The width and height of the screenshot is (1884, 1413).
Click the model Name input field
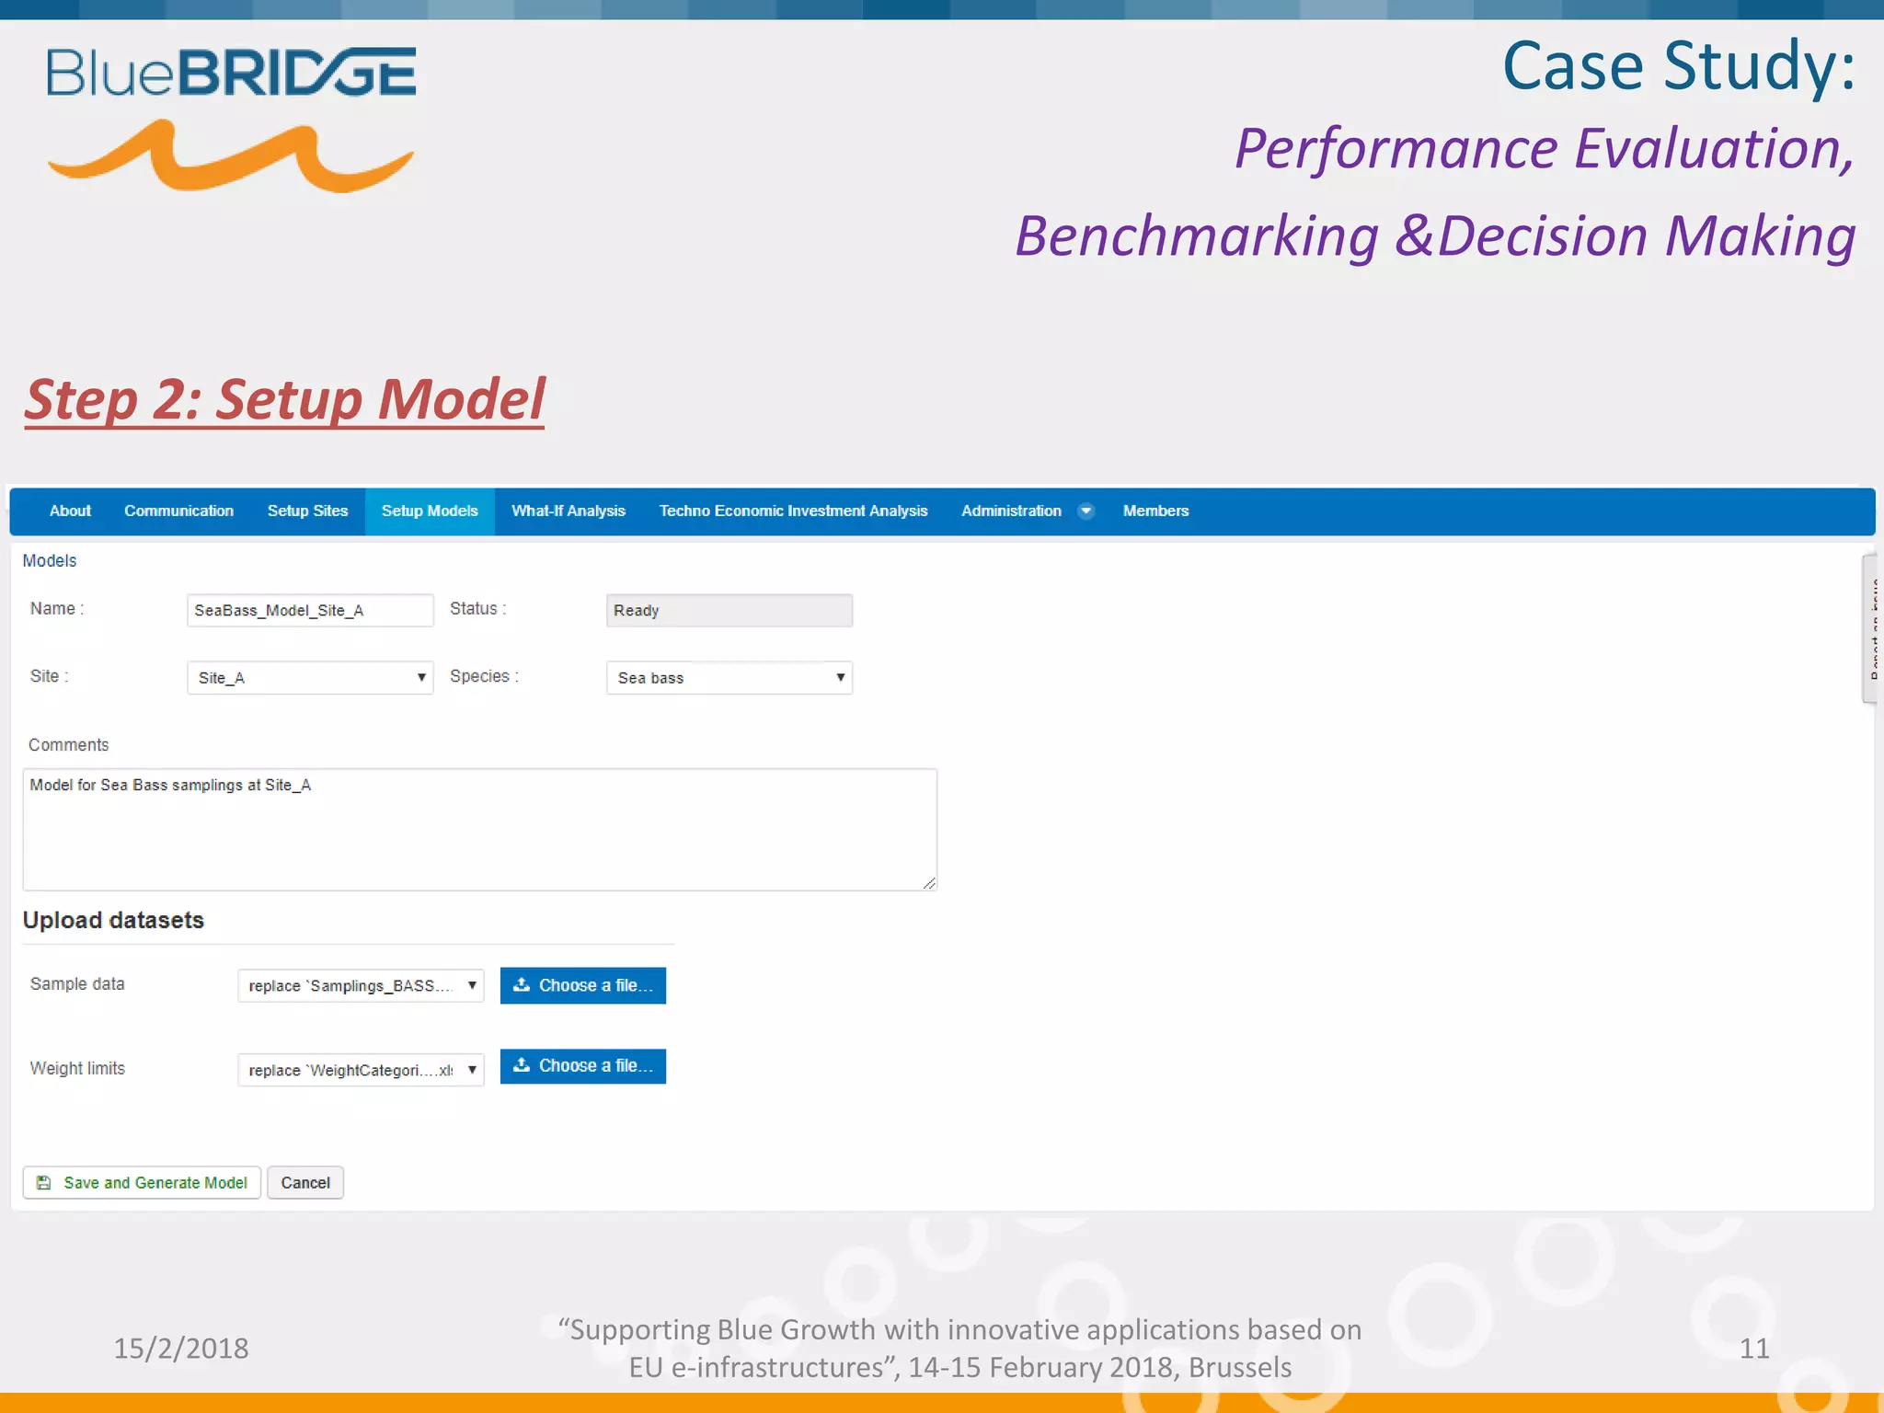point(310,610)
